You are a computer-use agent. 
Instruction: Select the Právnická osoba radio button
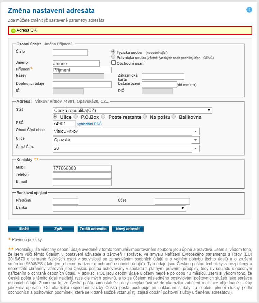click(x=114, y=57)
